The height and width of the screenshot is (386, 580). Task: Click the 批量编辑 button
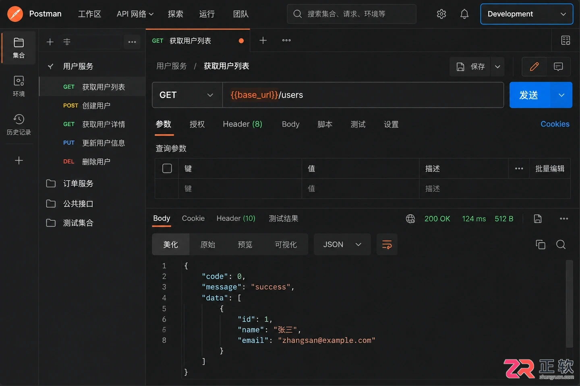tap(550, 168)
